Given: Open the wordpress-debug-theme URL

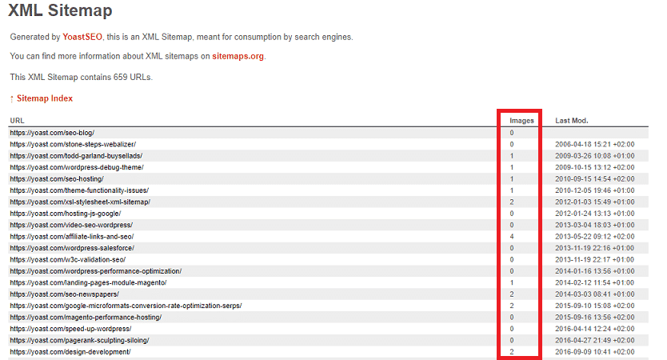Looking at the screenshot, I should click(77, 167).
